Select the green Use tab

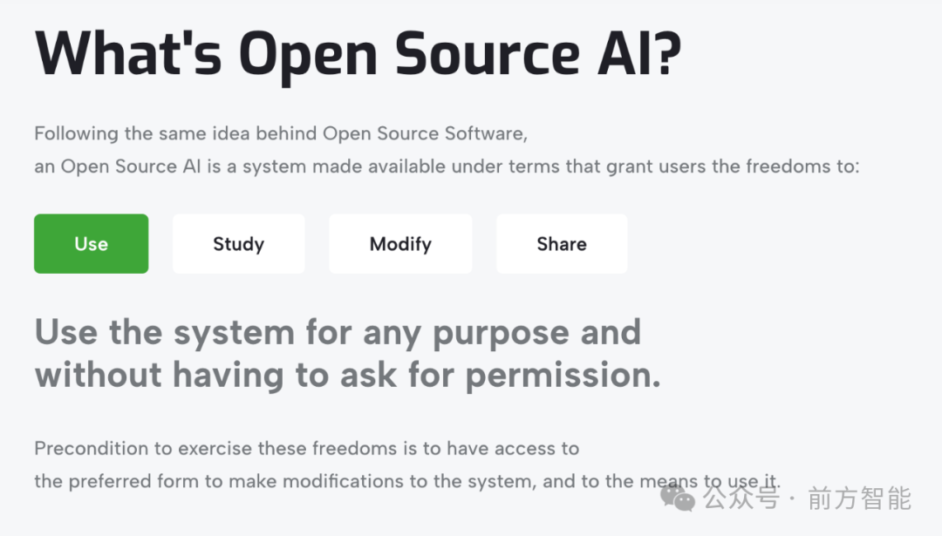92,244
